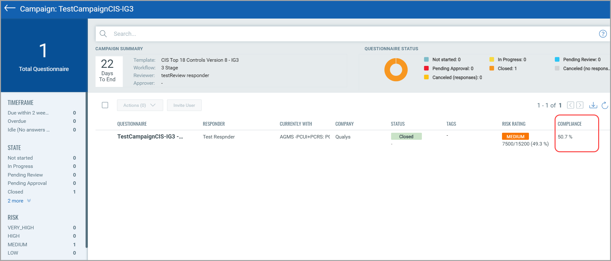611x261 pixels.
Task: Sort by STATUS column header
Action: tap(398, 124)
